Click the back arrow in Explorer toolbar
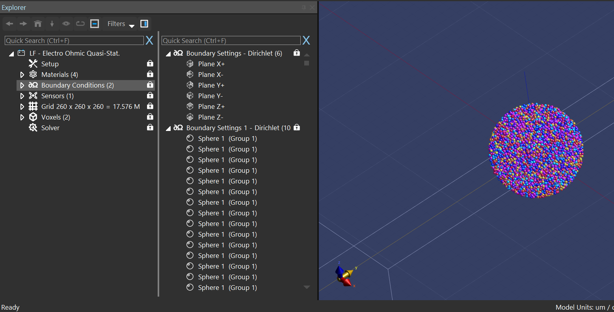Viewport: 614px width, 312px height. point(9,24)
